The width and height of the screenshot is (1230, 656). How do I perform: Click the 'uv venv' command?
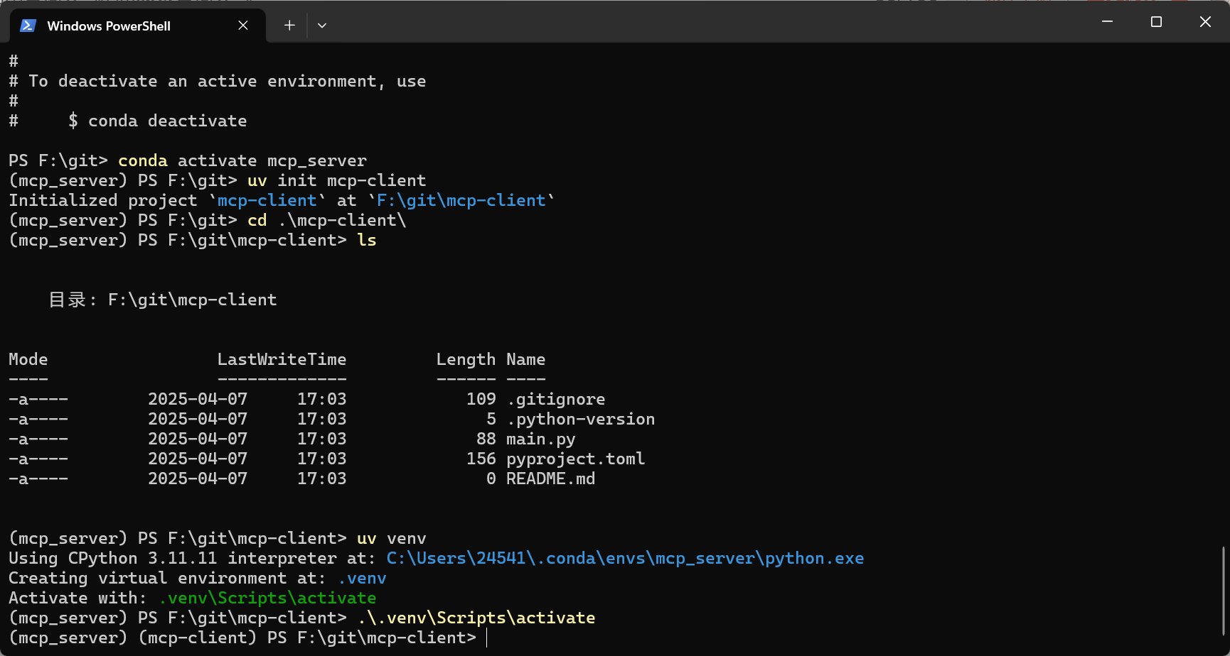coord(392,538)
